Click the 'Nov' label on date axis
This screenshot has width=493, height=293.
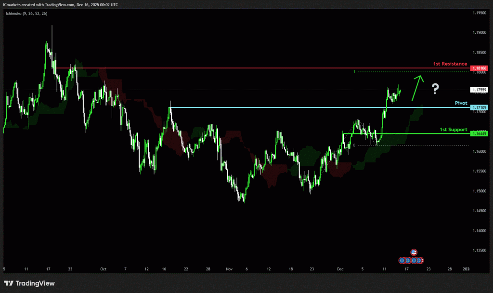point(229,269)
